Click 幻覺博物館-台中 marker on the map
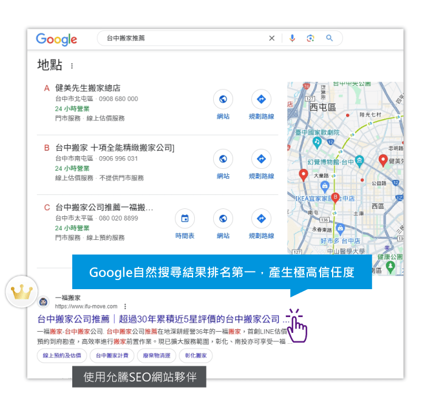Image resolution: width=425 pixels, height=407 pixels. (x=359, y=162)
